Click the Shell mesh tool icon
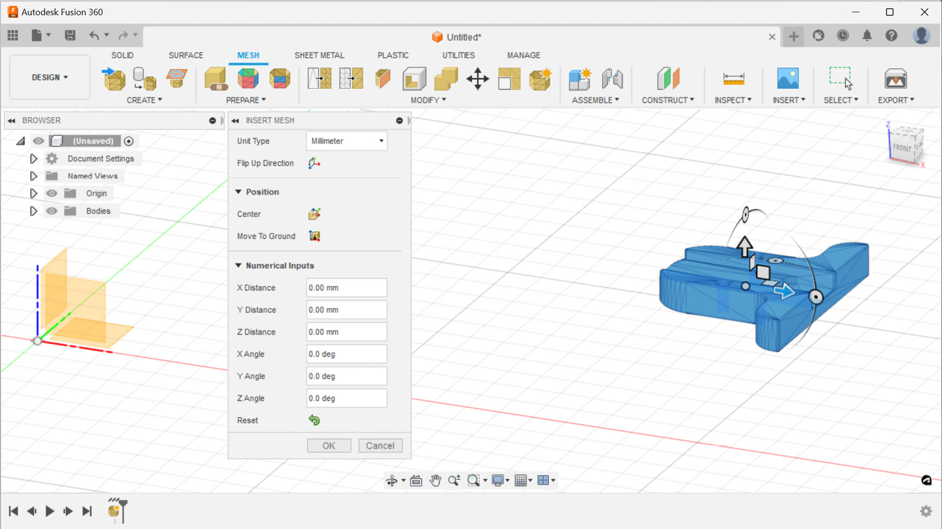Viewport: 942px width, 529px height. coord(414,79)
